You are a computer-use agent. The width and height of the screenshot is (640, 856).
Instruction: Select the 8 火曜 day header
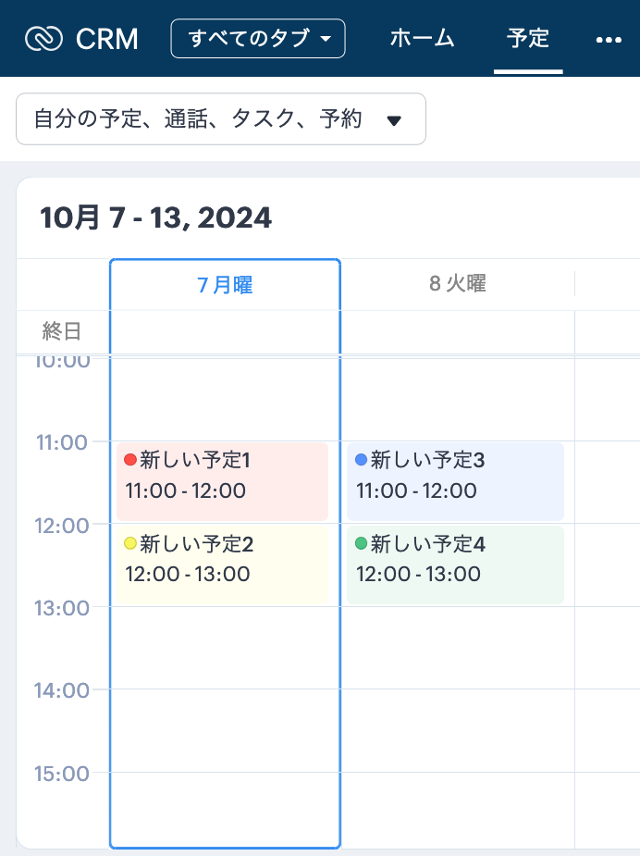click(457, 285)
